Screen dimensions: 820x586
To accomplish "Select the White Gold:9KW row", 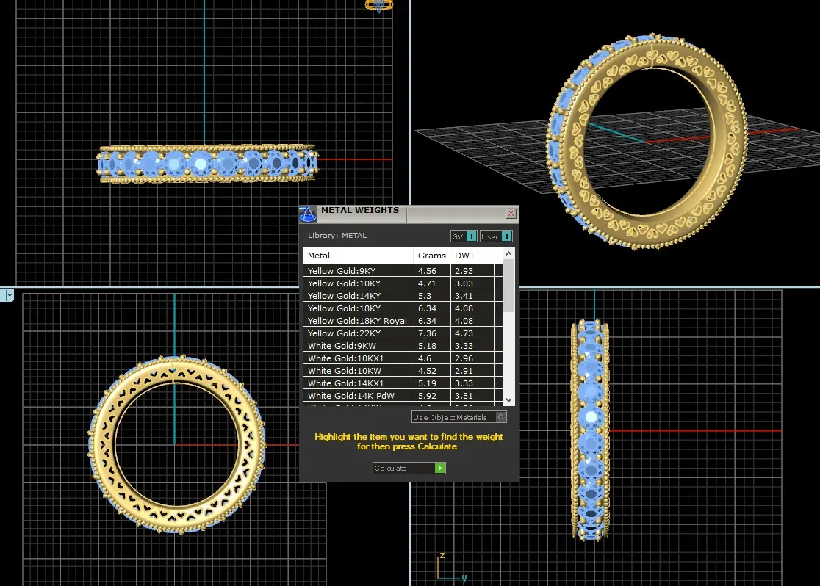I will (x=403, y=346).
